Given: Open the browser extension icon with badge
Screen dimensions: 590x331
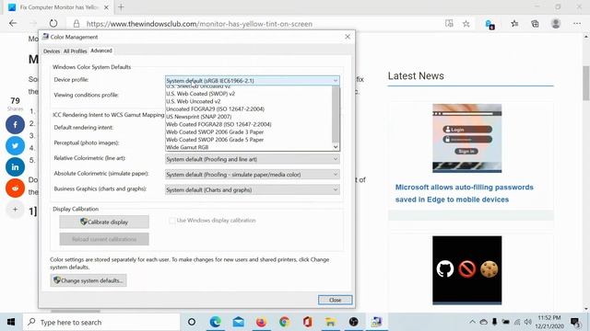Looking at the screenshot, I should (x=490, y=25).
